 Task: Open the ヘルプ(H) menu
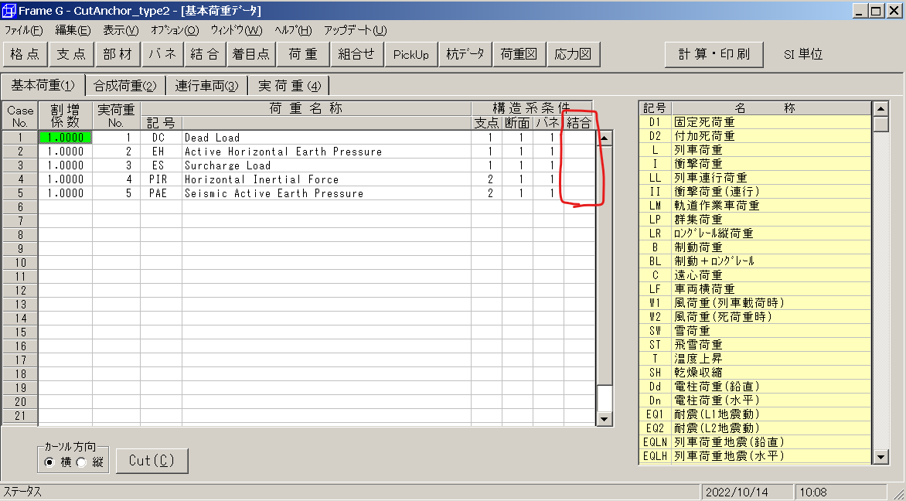[293, 31]
